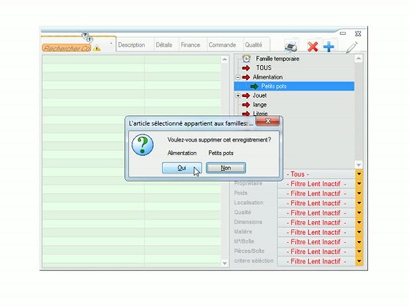Click the '- Tous -' filter value

pyautogui.click(x=298, y=174)
